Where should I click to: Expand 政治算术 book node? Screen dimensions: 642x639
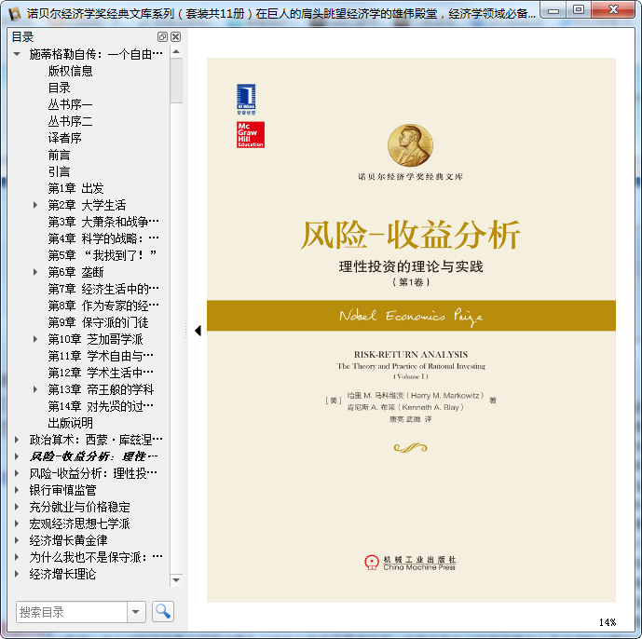pyautogui.click(x=17, y=440)
